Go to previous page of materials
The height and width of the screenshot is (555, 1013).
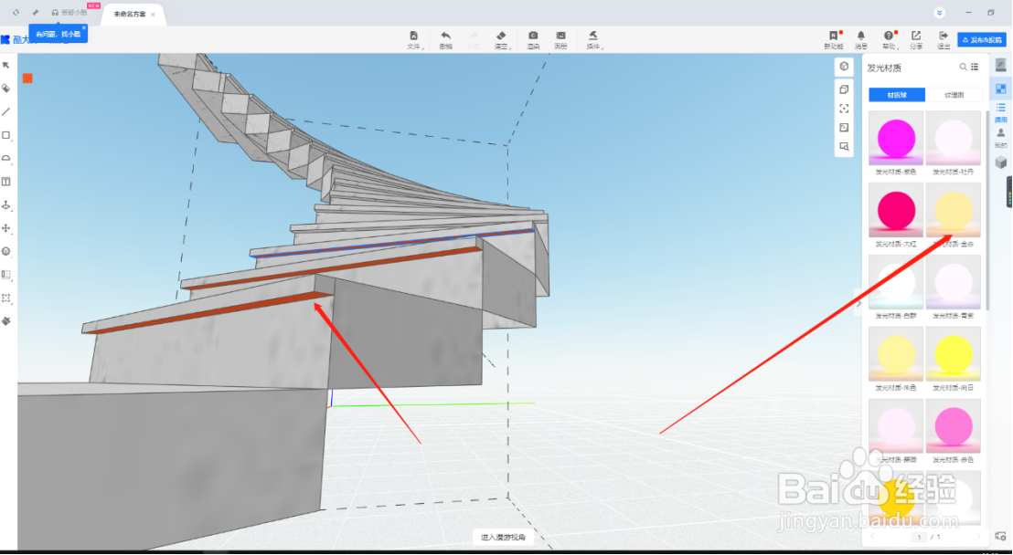click(873, 536)
